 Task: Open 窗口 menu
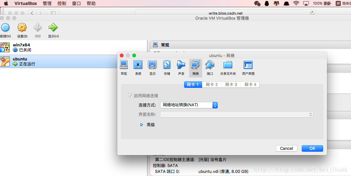76,3
